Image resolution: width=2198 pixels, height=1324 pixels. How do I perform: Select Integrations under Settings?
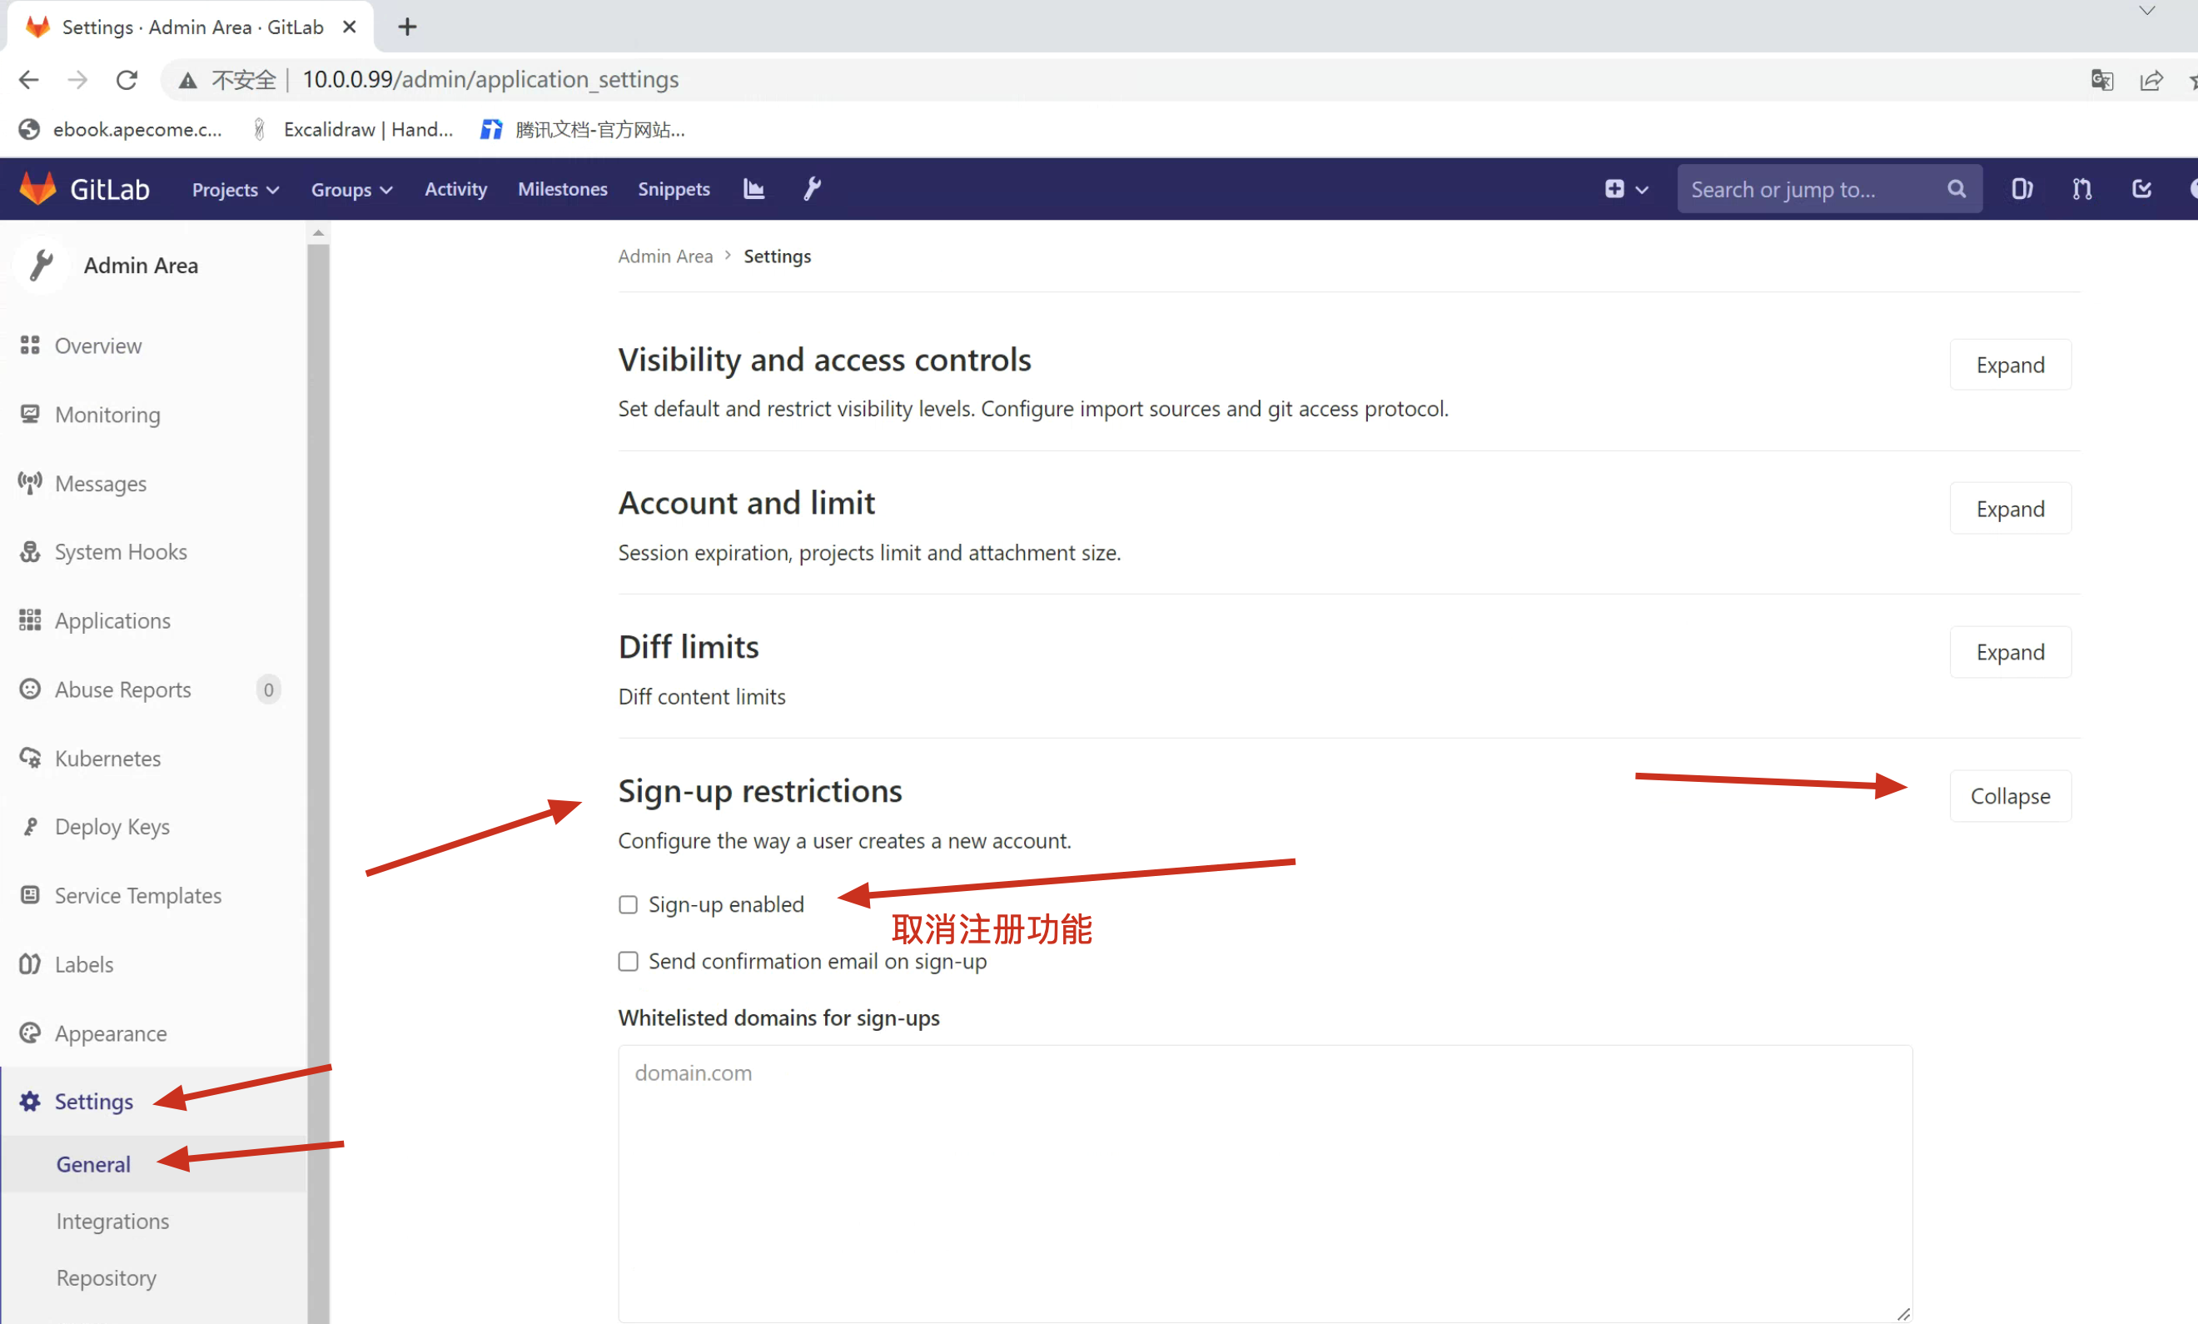click(x=112, y=1221)
